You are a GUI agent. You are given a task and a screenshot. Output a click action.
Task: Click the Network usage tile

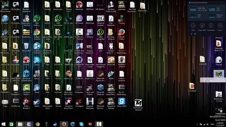215,16
